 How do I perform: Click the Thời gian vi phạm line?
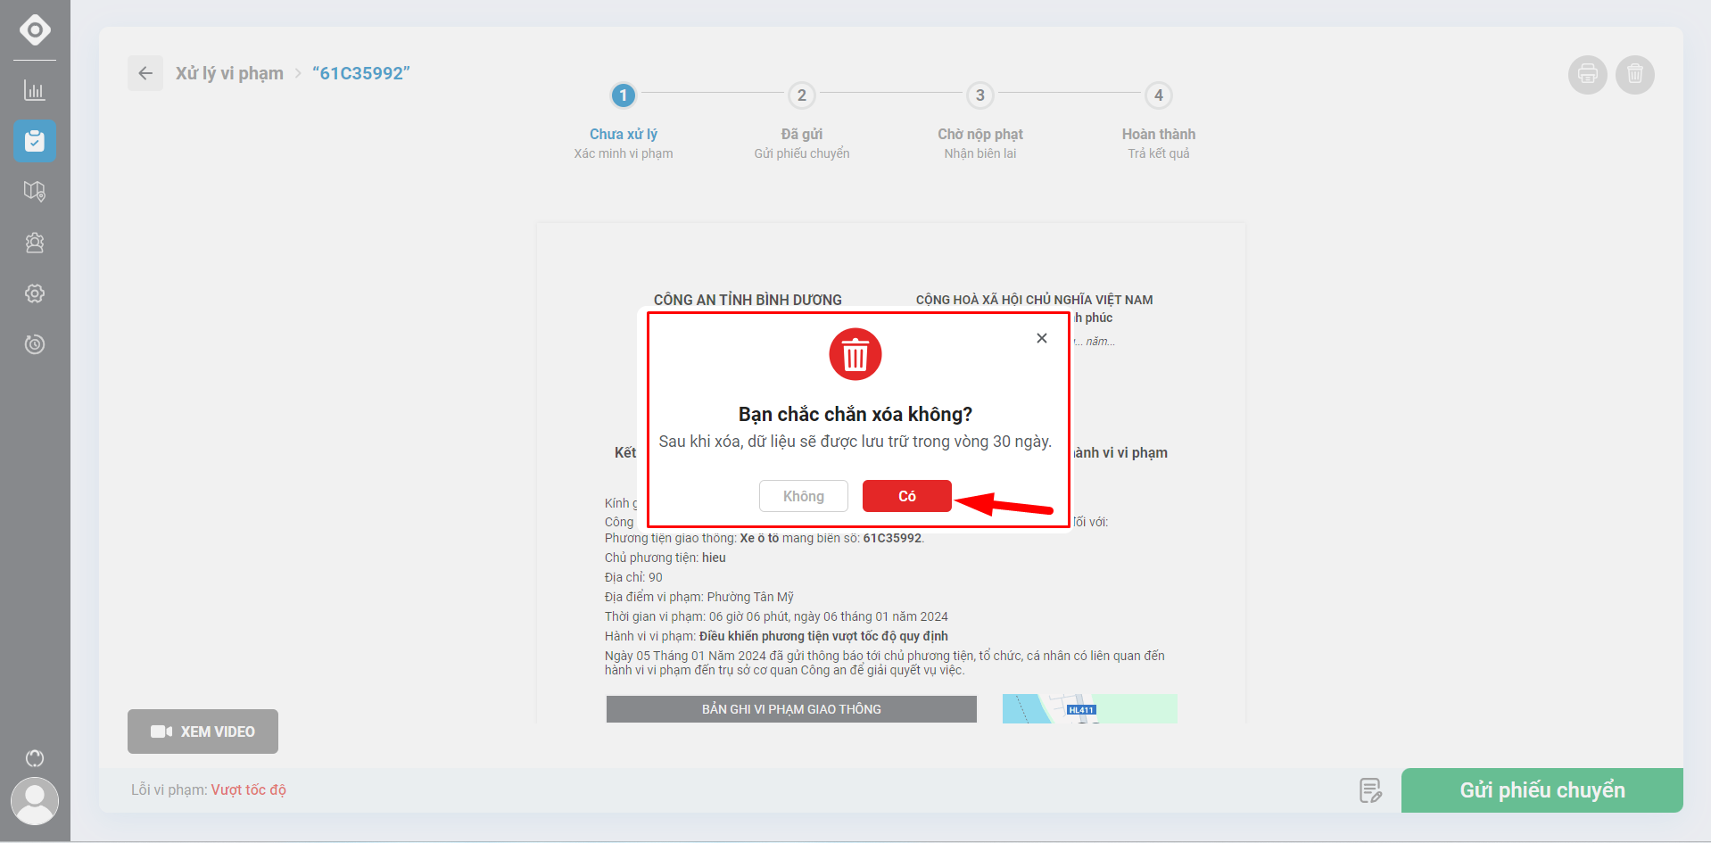(776, 616)
